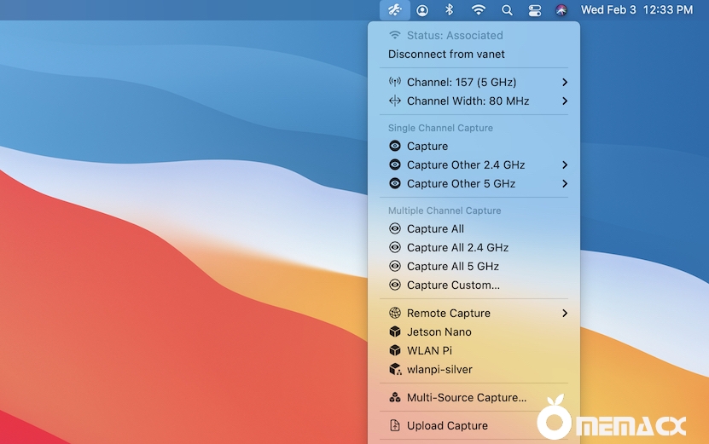Image resolution: width=709 pixels, height=444 pixels.
Task: Expand Capture Other 2.4 GHz submenu
Action: point(565,165)
